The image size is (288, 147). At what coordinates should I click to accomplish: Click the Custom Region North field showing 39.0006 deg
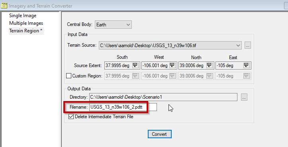tap(196, 76)
